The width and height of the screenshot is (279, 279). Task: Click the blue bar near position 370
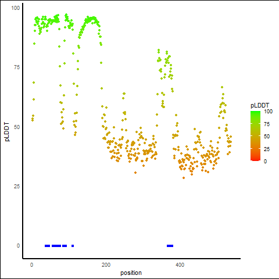[x=170, y=246]
